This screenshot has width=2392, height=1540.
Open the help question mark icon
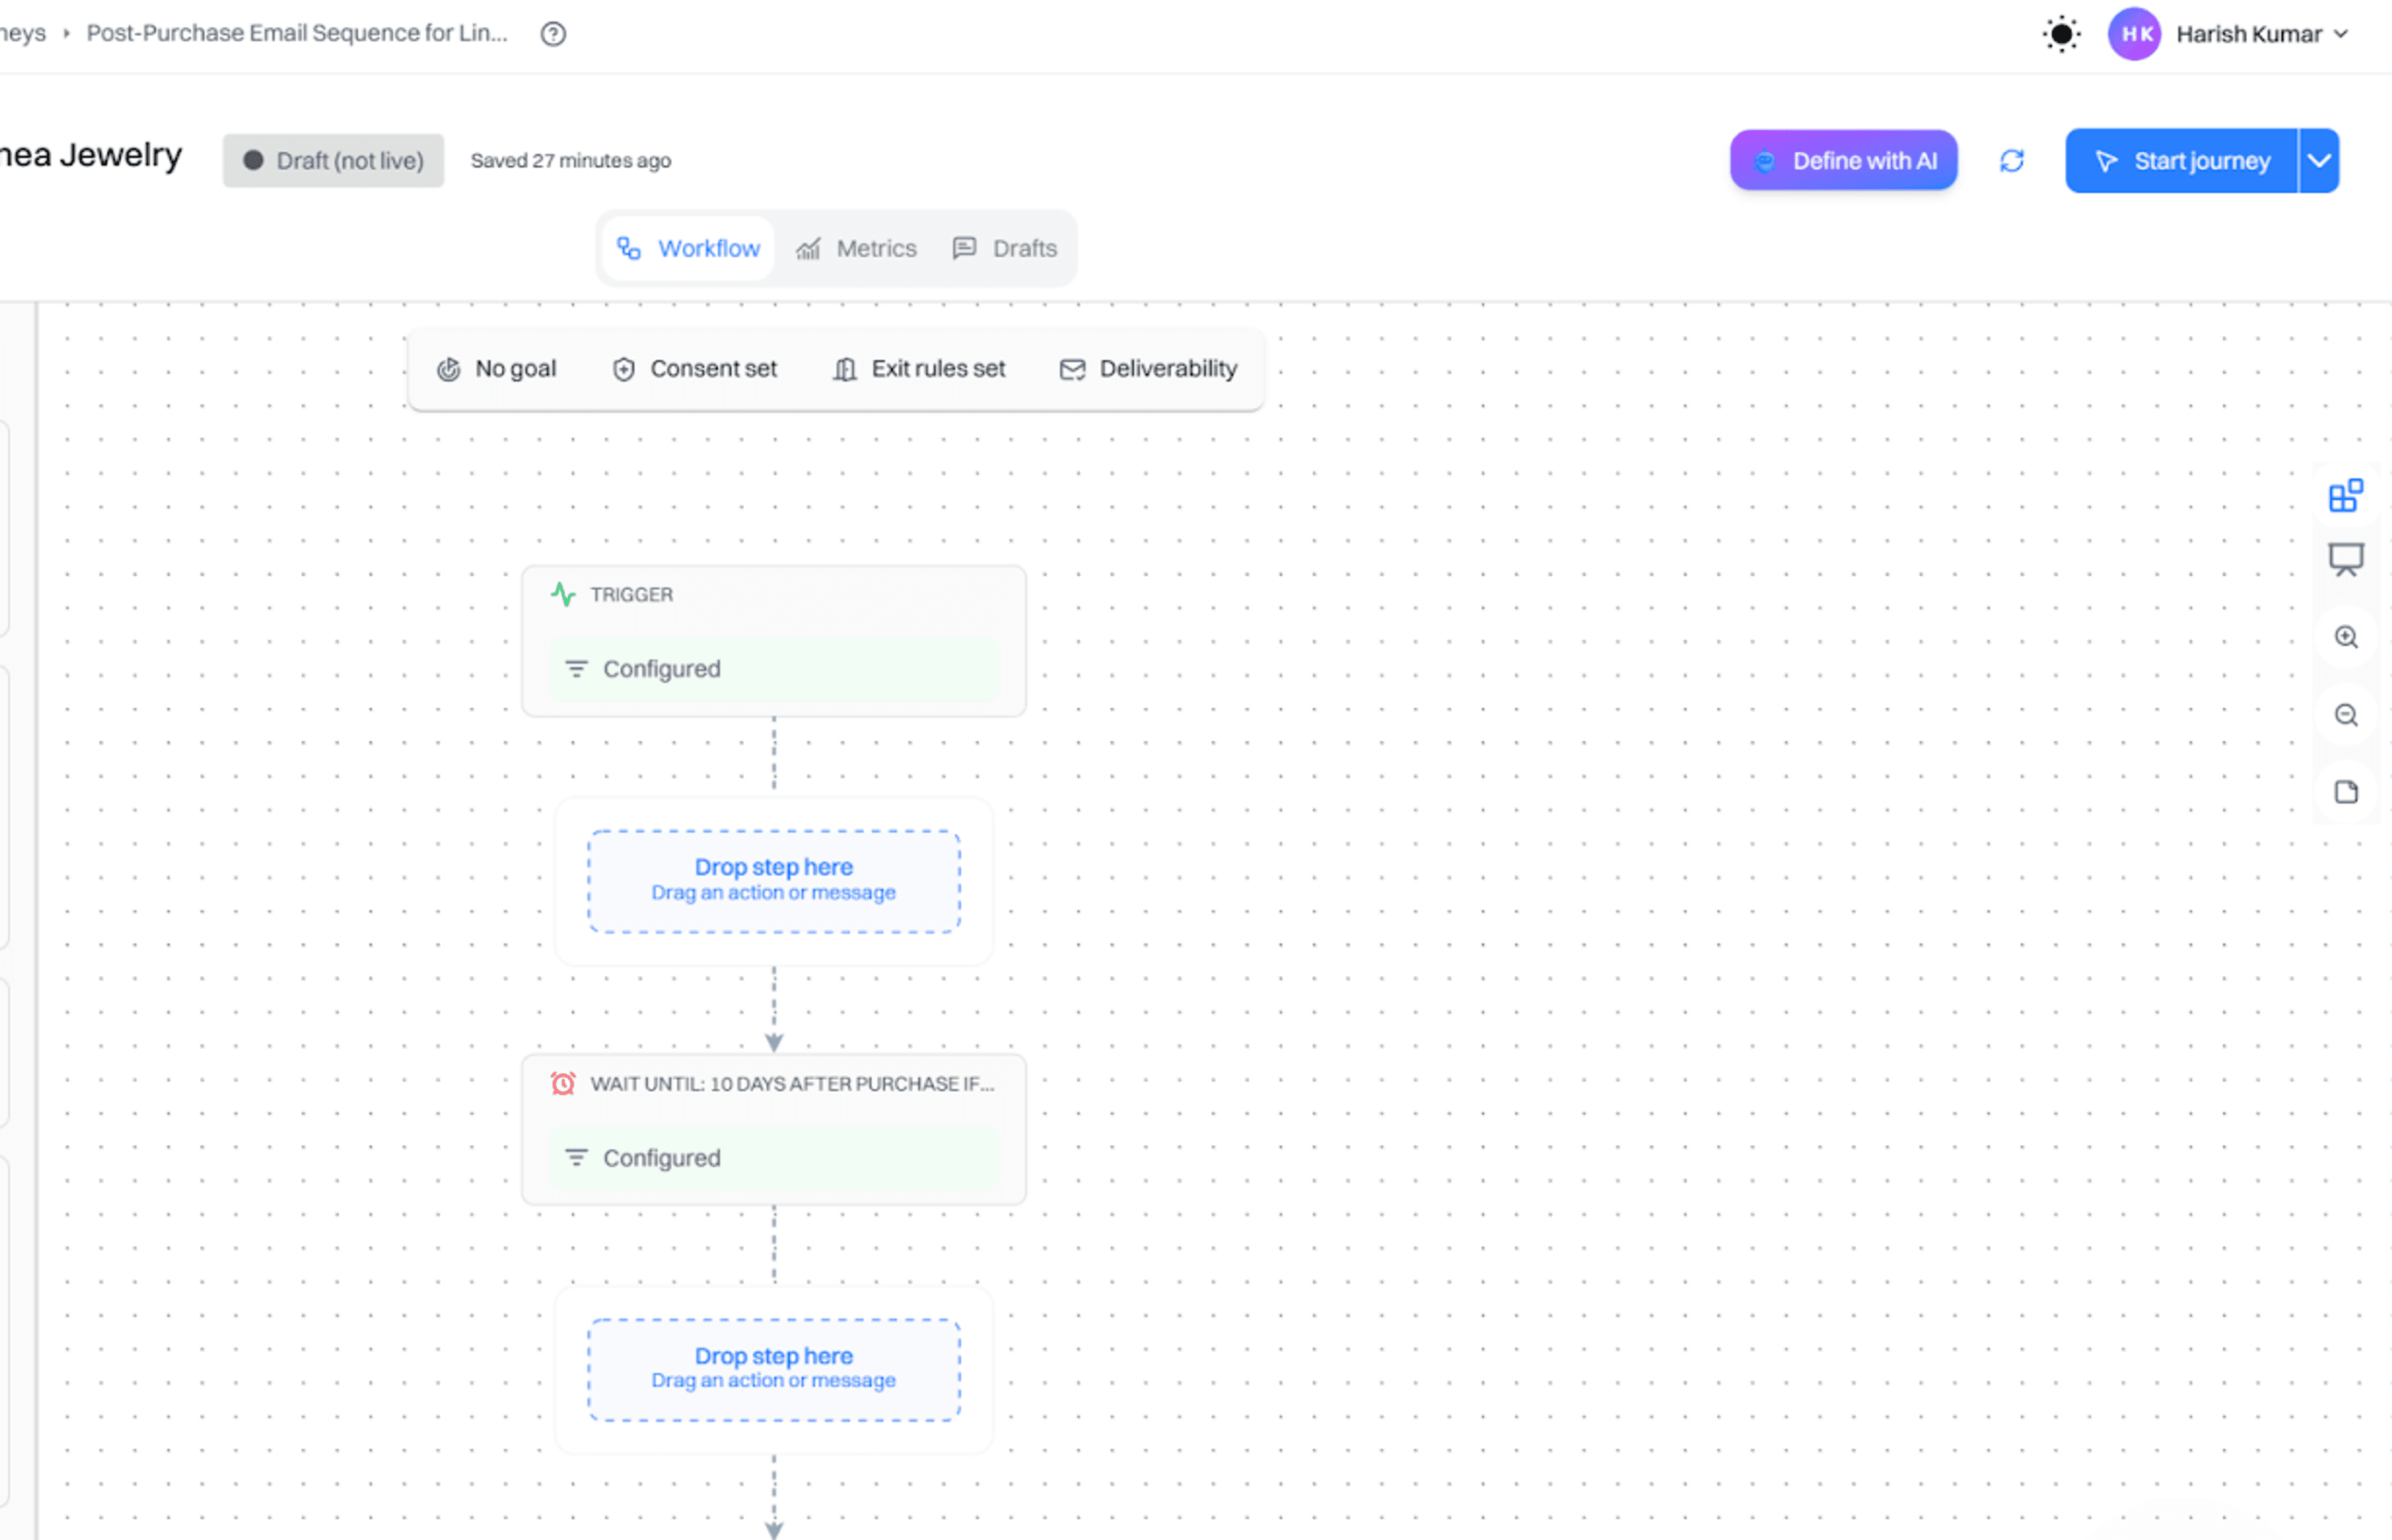(x=553, y=34)
